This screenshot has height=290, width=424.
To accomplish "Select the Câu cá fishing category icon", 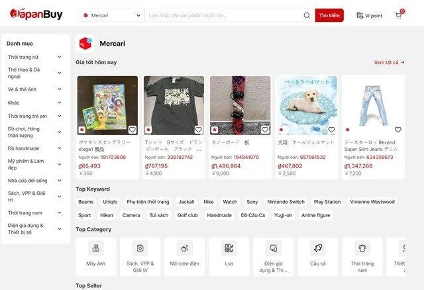I will [x=318, y=248].
